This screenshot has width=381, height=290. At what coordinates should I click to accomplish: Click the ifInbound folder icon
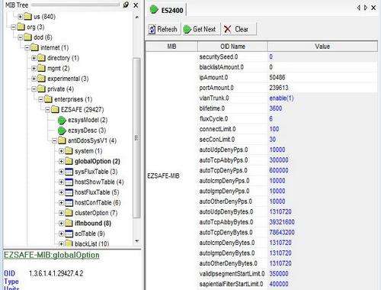69,223
